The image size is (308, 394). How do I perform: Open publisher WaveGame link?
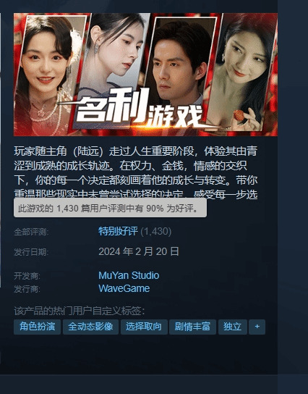pos(124,288)
